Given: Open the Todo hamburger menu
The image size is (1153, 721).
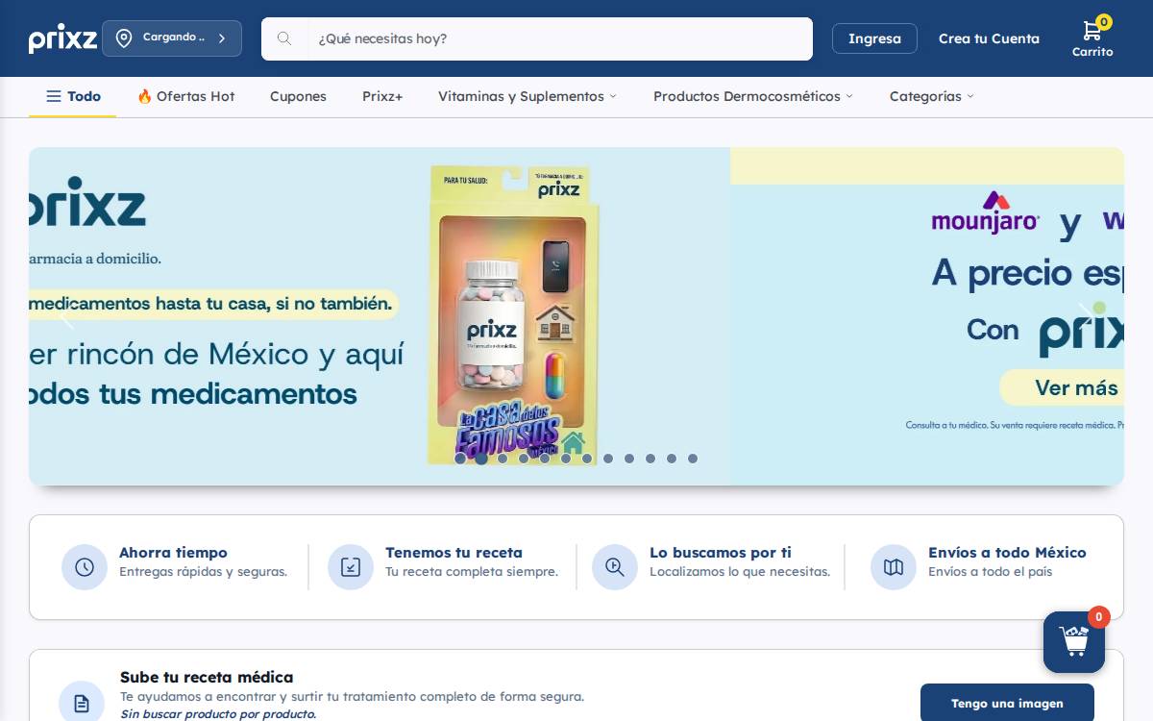Looking at the screenshot, I should coord(73,96).
